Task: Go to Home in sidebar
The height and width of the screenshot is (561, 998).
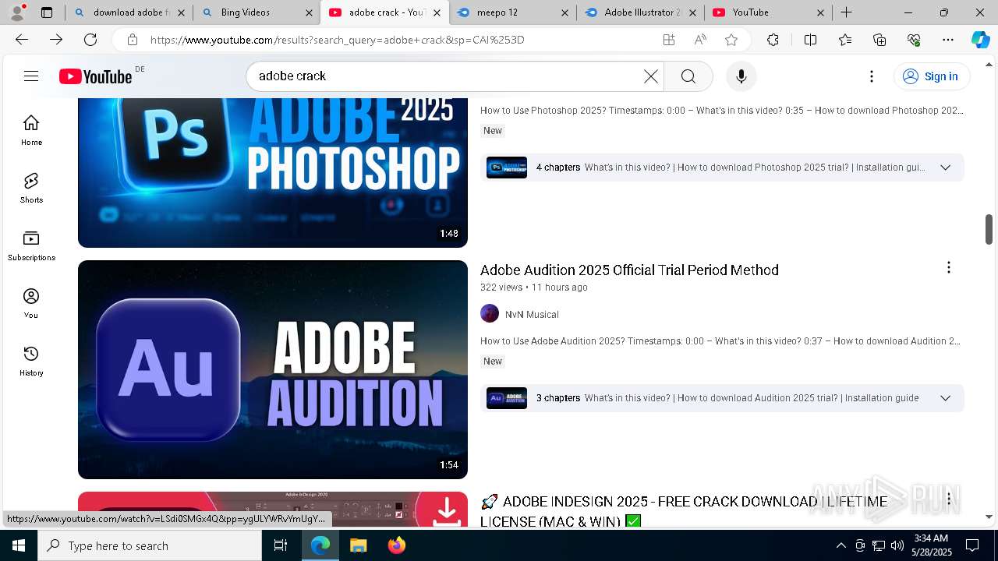Action: pos(31,130)
